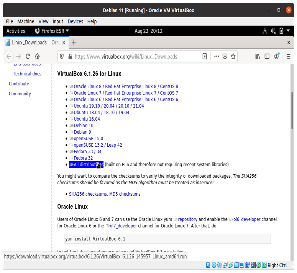This screenshot has width=297, height=273.
Task: Bookmark this page with the star icon
Action: [233, 56]
